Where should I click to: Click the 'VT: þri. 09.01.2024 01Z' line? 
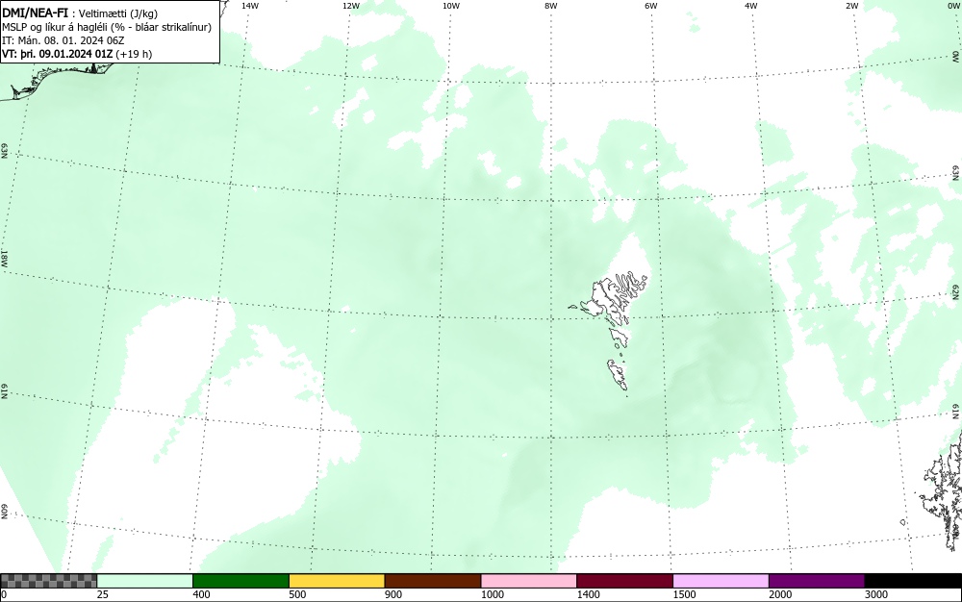tap(58, 54)
